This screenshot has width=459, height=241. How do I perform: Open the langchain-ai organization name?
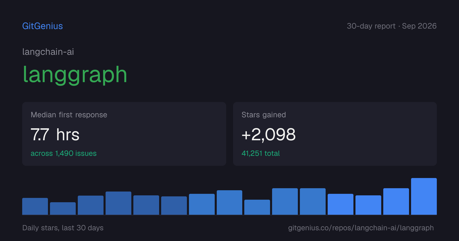[48, 52]
